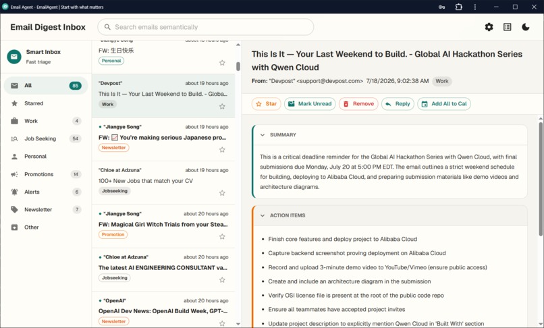Click the Reply button
The width and height of the screenshot is (544, 328).
tap(398, 104)
